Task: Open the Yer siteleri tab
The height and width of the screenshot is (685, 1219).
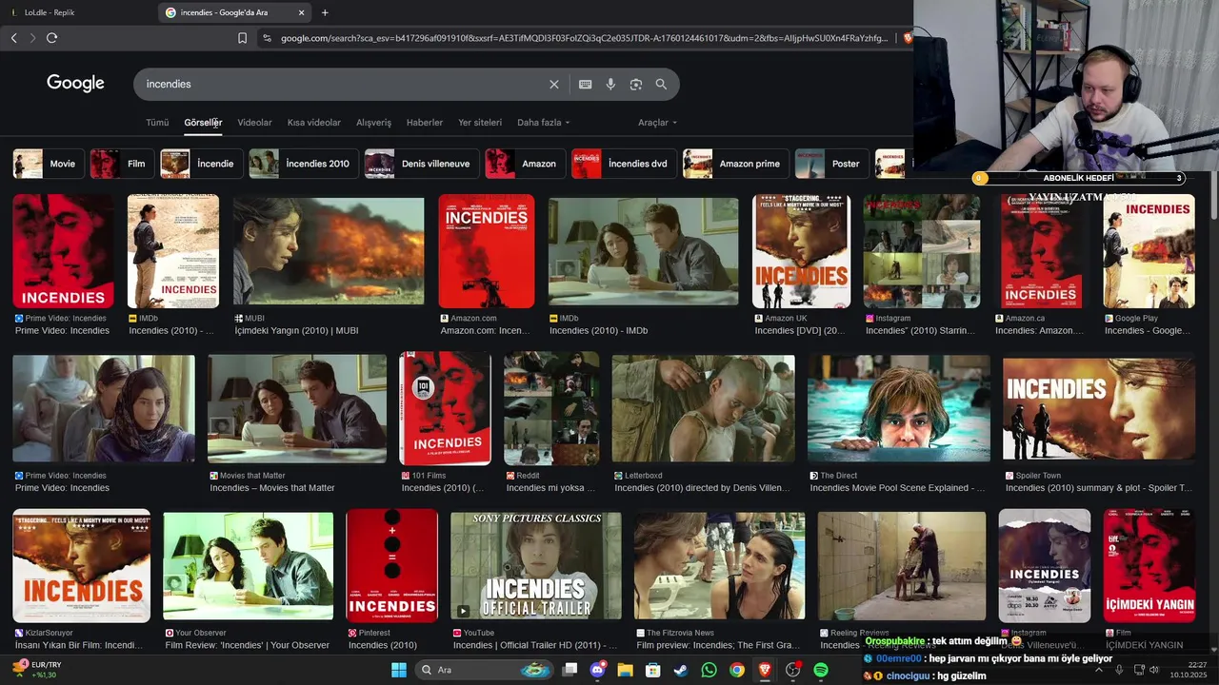Action: [x=480, y=123]
